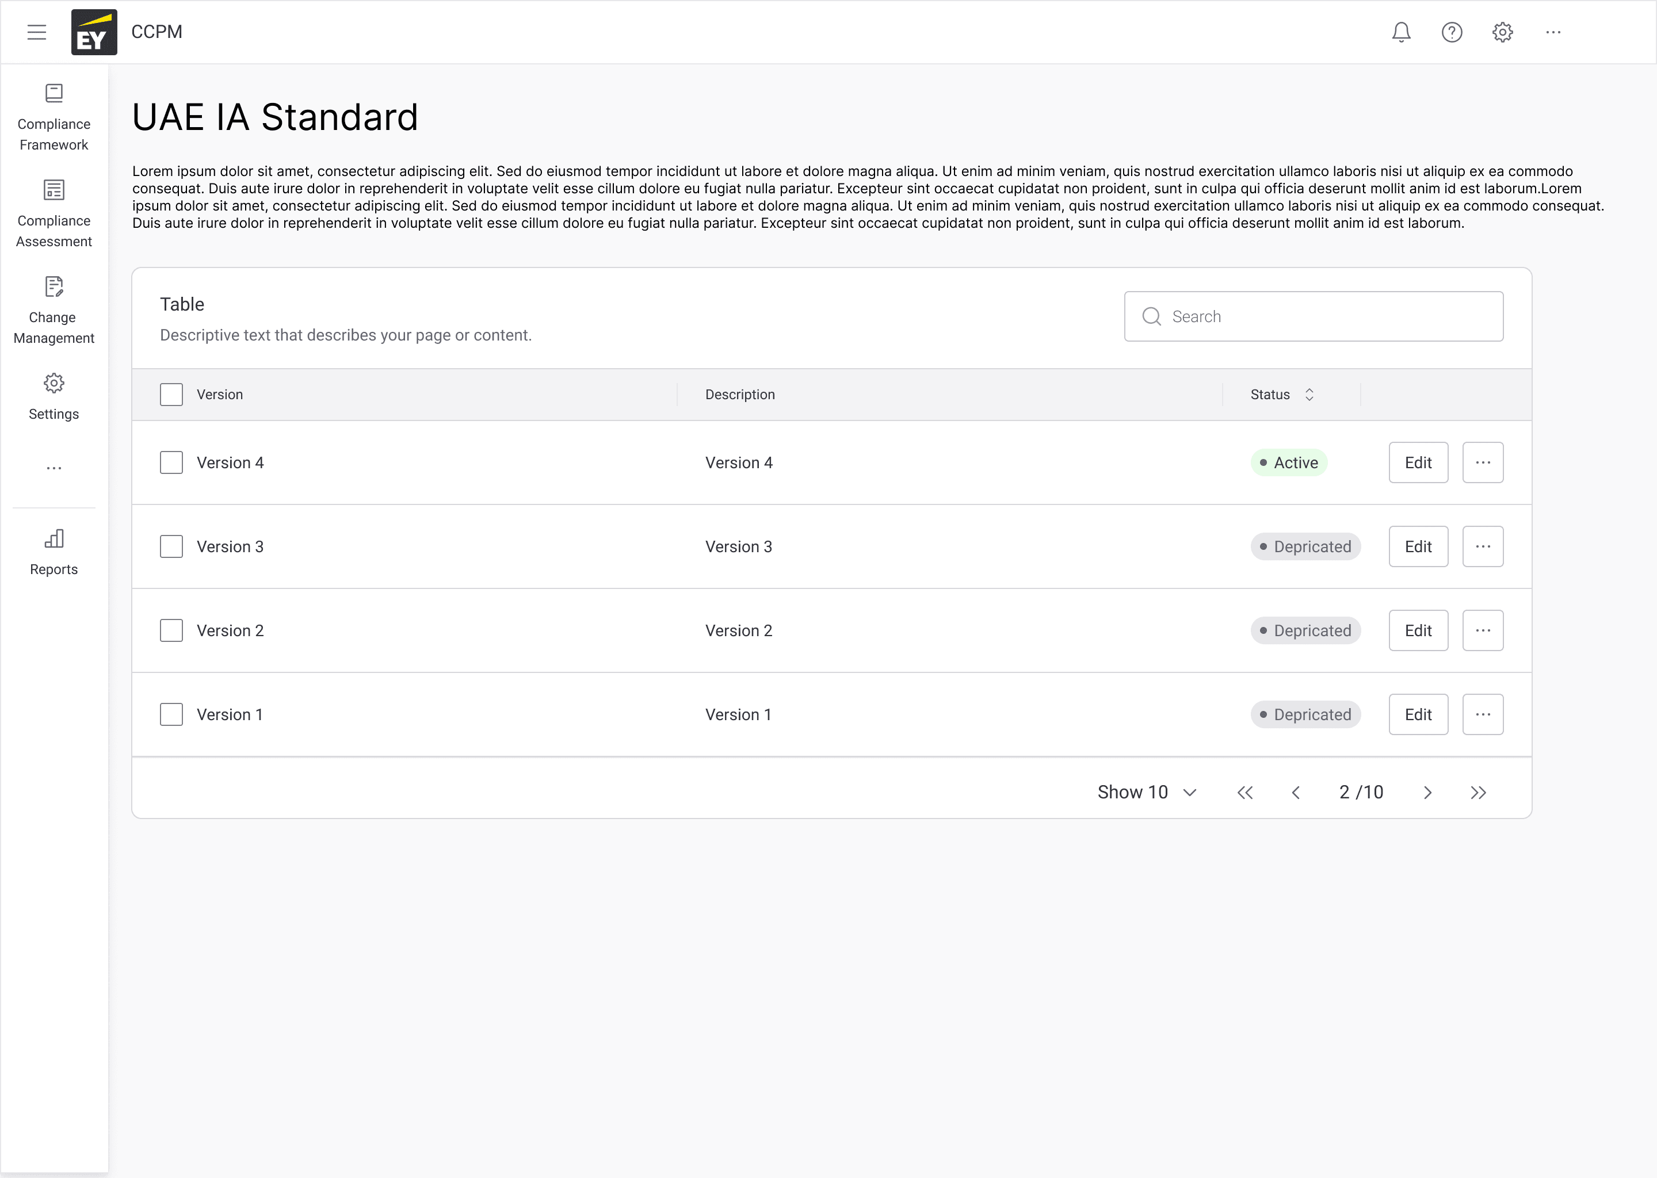The height and width of the screenshot is (1178, 1657).
Task: Select all rows with header checkbox
Action: 171,395
